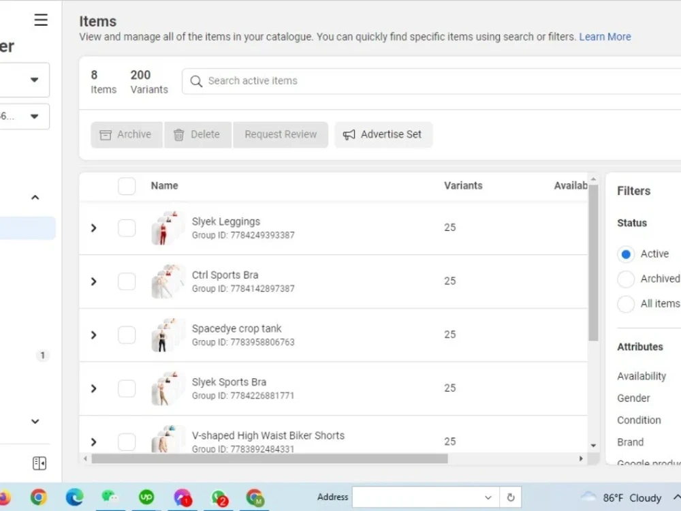This screenshot has width=681, height=511.
Task: Click the Ctrl Sports Bra product thumbnail
Action: tap(168, 281)
